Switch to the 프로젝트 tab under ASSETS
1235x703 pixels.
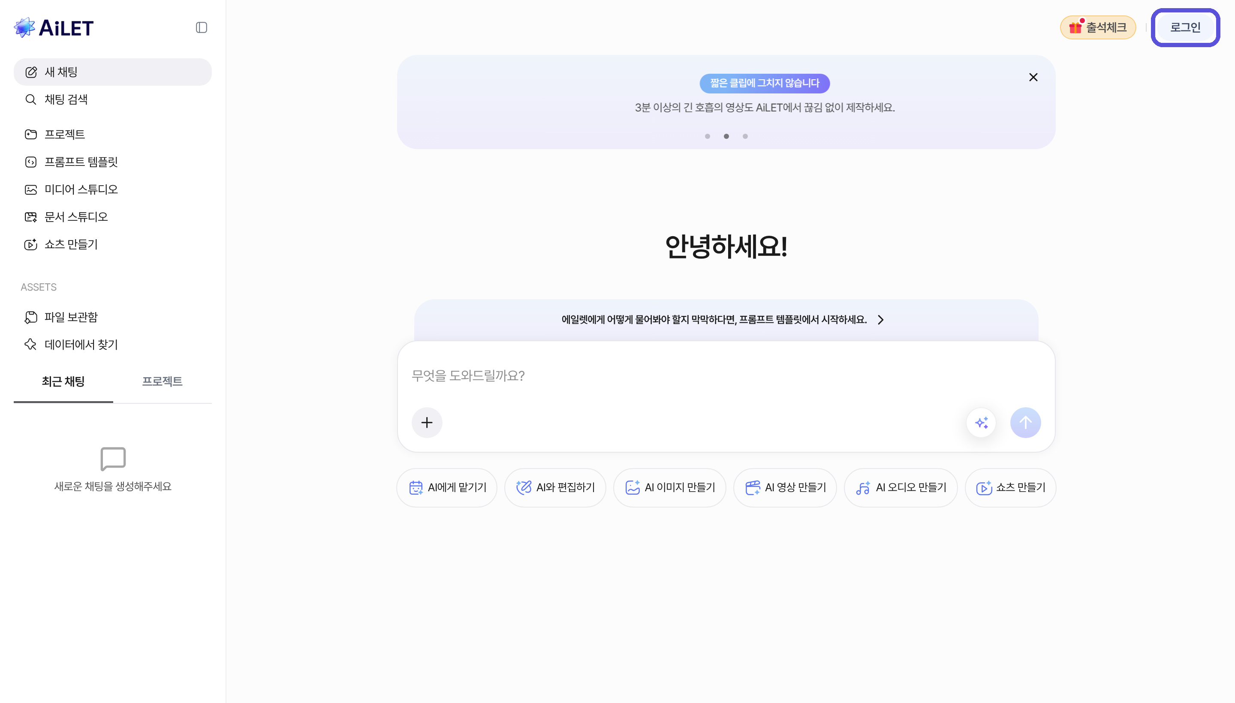pos(162,382)
